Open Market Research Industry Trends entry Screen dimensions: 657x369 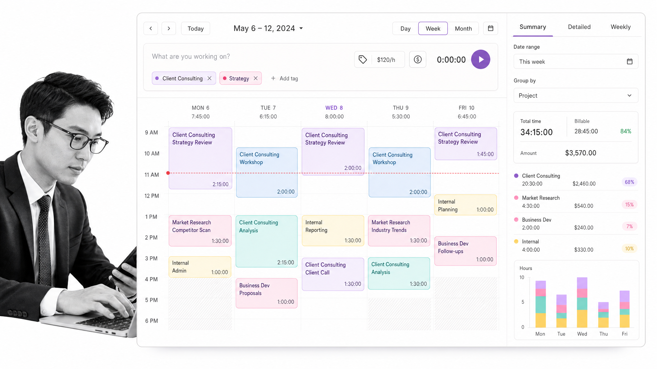(x=399, y=231)
